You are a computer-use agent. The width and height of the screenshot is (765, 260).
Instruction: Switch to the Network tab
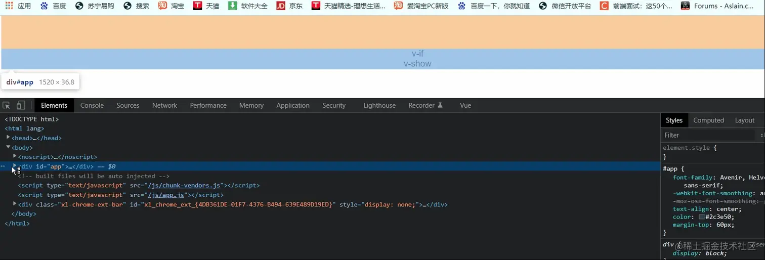click(165, 105)
